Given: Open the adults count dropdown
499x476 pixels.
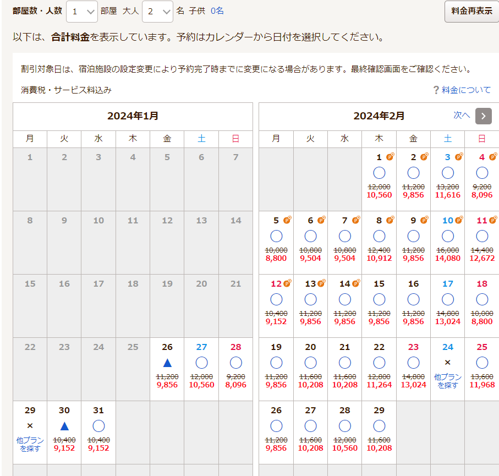Looking at the screenshot, I should click(x=157, y=11).
